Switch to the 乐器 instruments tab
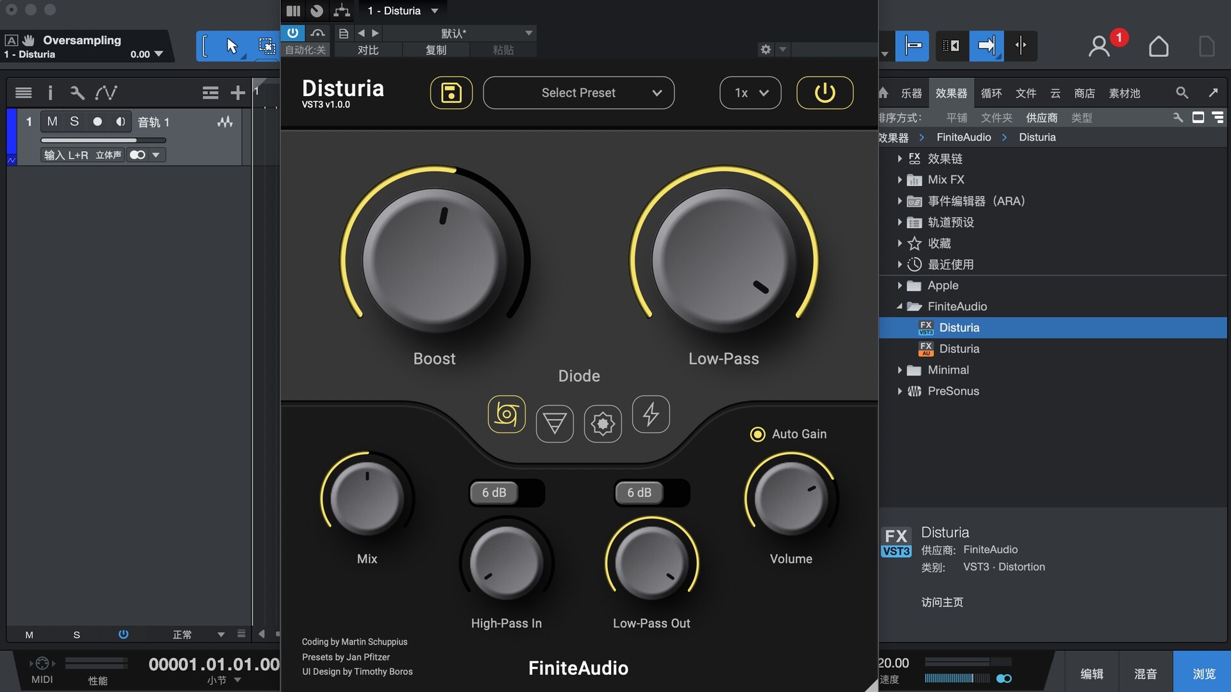Screen dimensions: 1231x692 (912, 94)
